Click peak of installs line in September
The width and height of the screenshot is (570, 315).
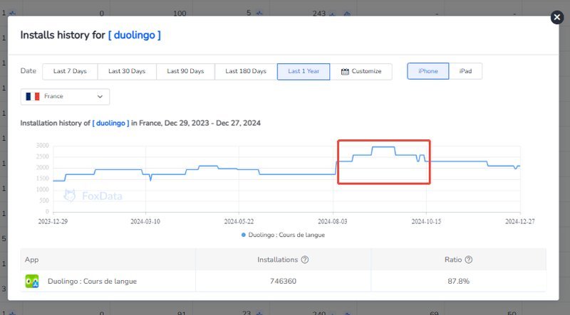pyautogui.click(x=383, y=147)
